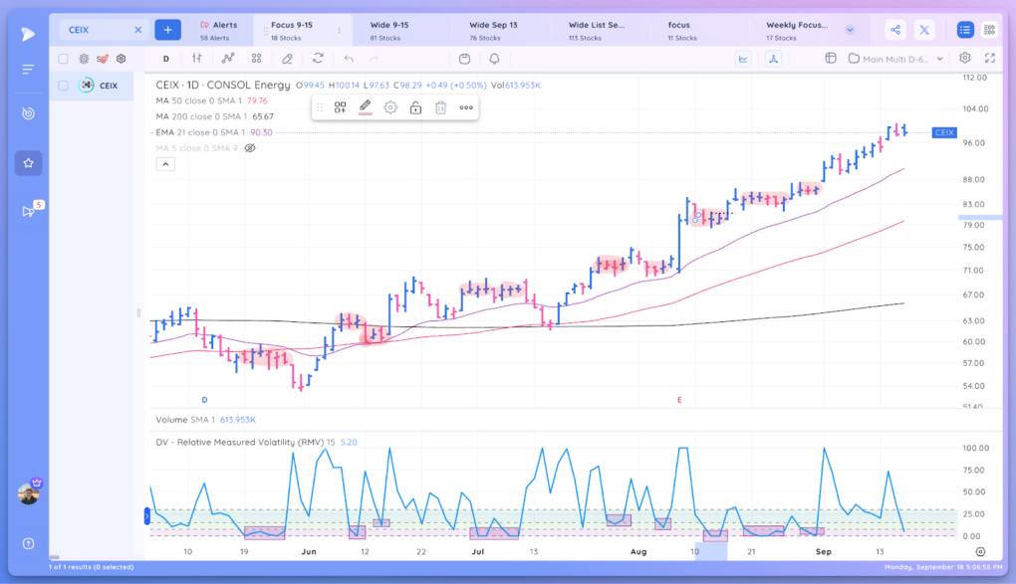Open the alerts bell icon
The width and height of the screenshot is (1016, 584).
[x=494, y=59]
